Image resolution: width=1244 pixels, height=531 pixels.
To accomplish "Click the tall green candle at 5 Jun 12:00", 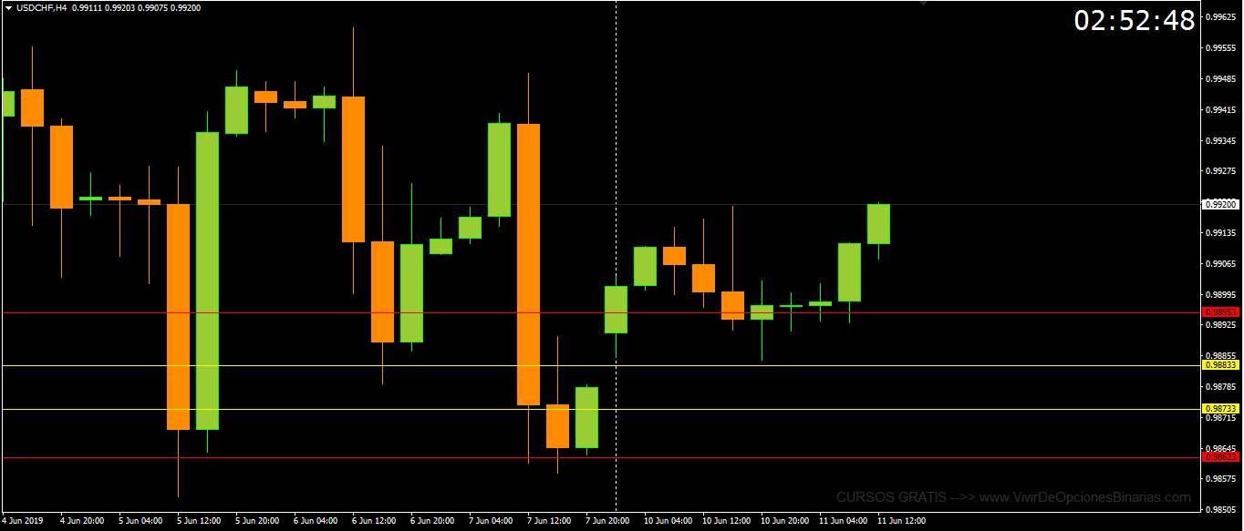I will point(207,281).
